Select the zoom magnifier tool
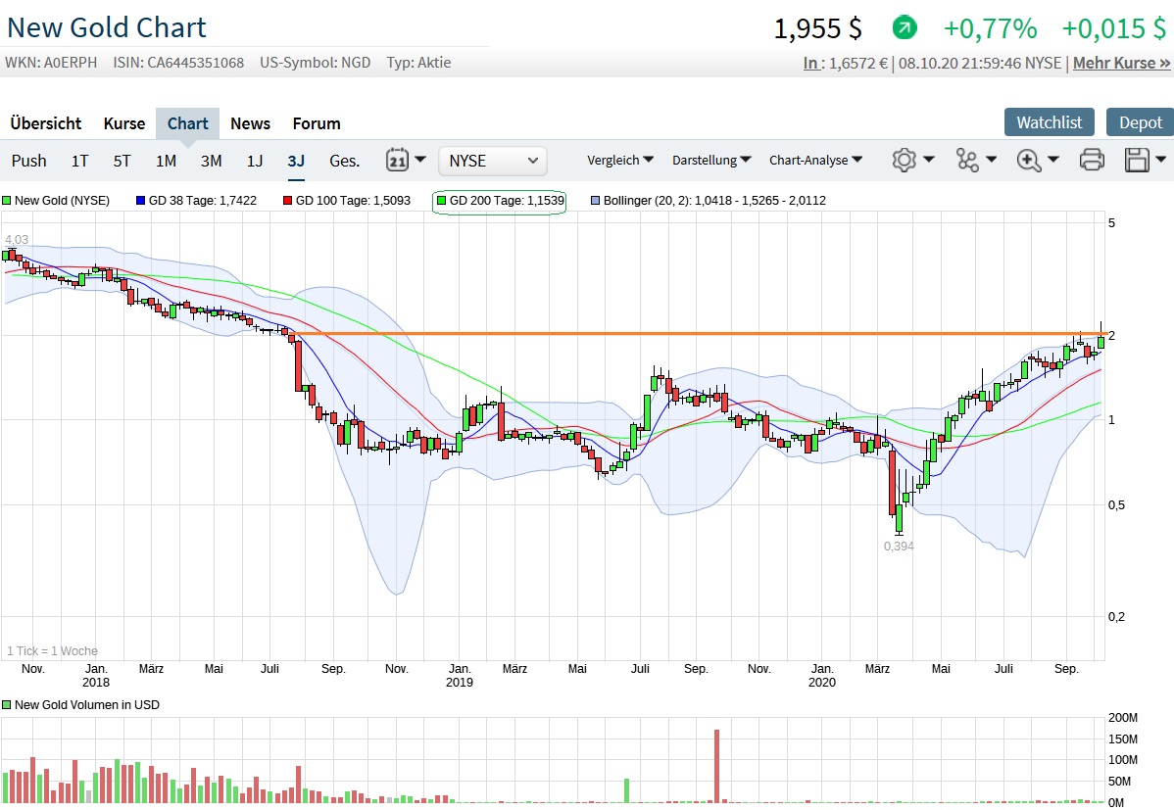Image resolution: width=1174 pixels, height=810 pixels. click(x=1028, y=160)
